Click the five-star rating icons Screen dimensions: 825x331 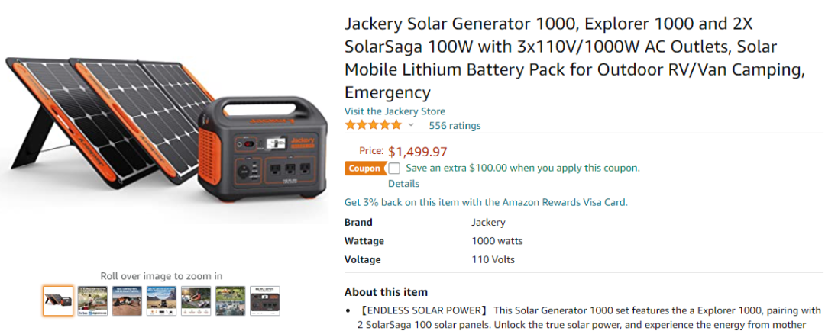[373, 125]
